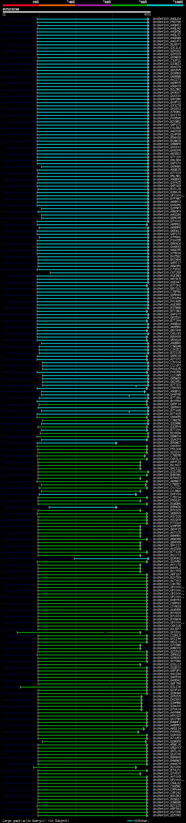Image resolution: width=186 pixels, height=823 pixels.
Task: Click hit label UniRef100_A7R9B1
Action: (167, 112)
